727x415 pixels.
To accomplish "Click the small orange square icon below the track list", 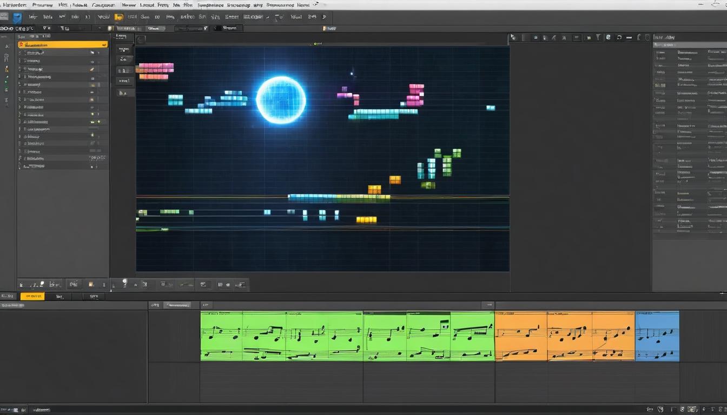I will (x=91, y=284).
